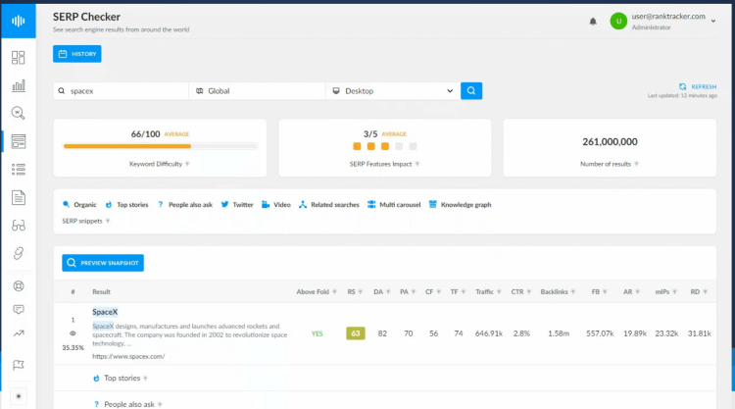Toggle the Twitter feature filter
735x409 pixels.
pyautogui.click(x=237, y=204)
